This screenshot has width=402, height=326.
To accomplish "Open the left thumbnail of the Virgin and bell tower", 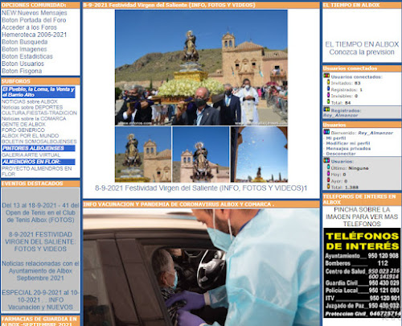I will tap(143, 155).
